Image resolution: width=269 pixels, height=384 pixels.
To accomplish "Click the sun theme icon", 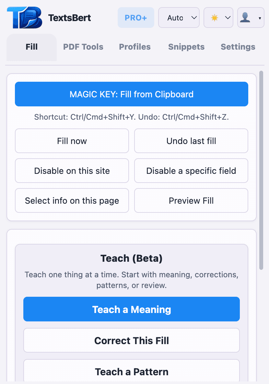I will pyautogui.click(x=215, y=18).
